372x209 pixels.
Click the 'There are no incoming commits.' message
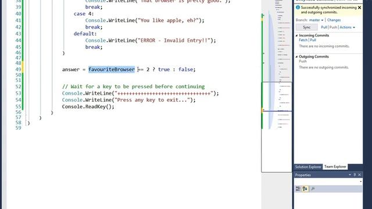pos(324,46)
